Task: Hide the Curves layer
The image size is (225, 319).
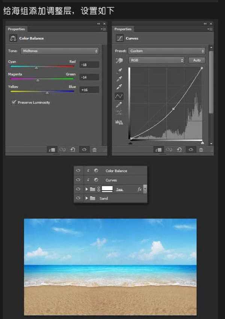Action: (78, 179)
